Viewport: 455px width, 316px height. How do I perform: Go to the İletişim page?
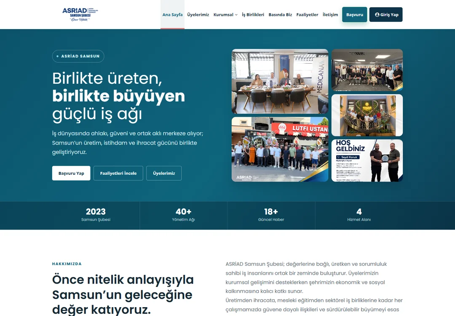(x=330, y=14)
